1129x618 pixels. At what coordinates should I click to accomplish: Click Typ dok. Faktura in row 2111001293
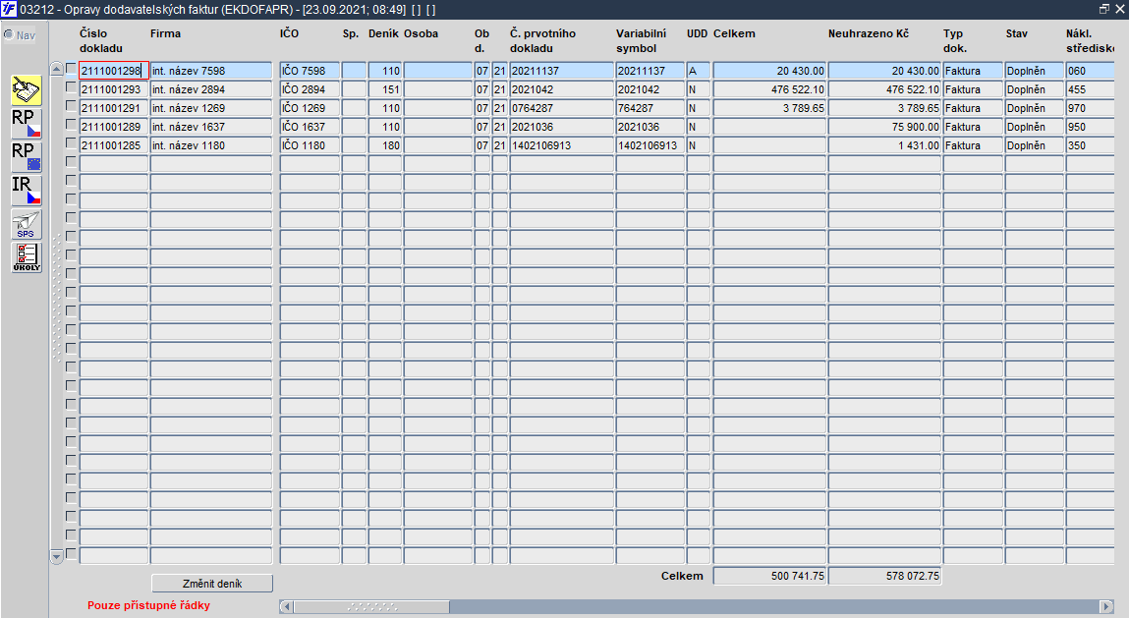(974, 89)
